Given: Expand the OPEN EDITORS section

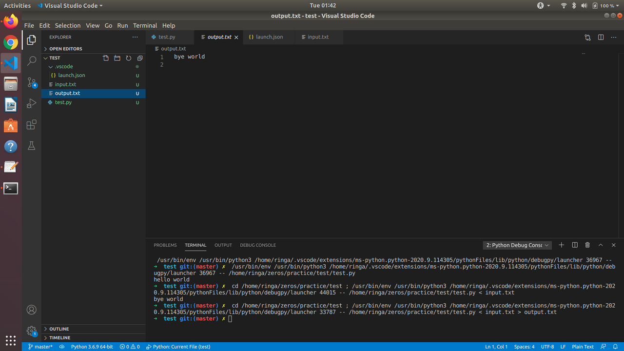Looking at the screenshot, I should click(94, 49).
